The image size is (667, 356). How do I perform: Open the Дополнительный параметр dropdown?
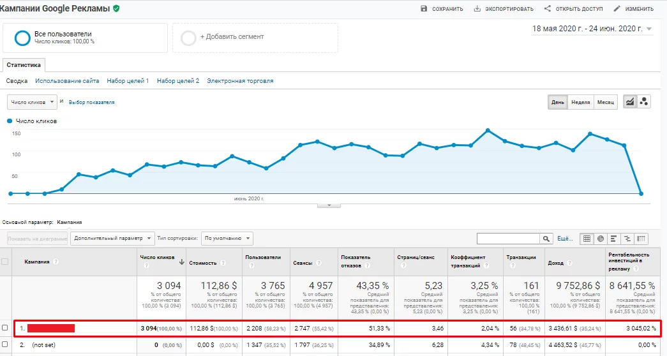(112, 238)
